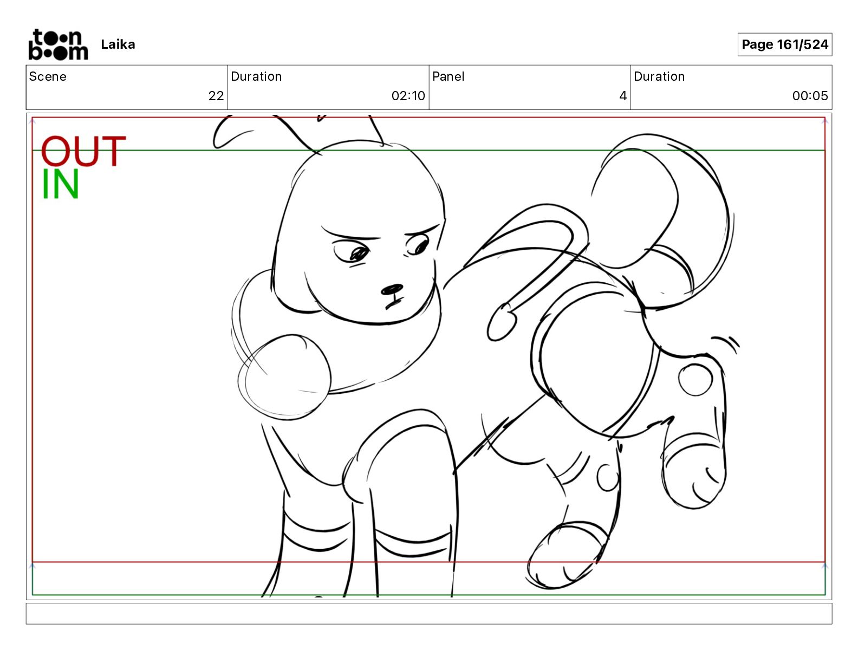This screenshot has width=858, height=663.
Task: Click the scene duration value '02:10'
Action: (x=408, y=96)
